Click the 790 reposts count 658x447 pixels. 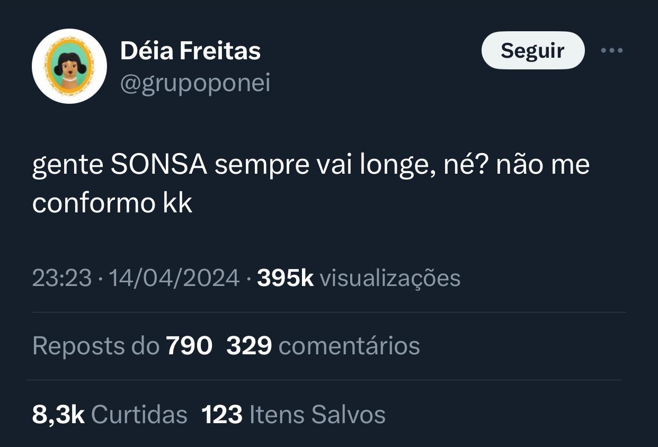(x=189, y=346)
